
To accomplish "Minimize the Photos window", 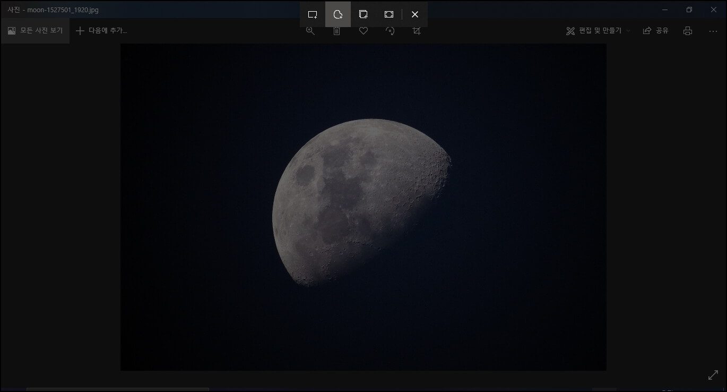I will (x=665, y=10).
